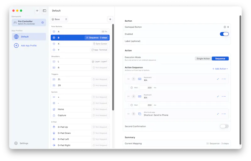The image size is (251, 161).
Task: Edit step 2 Keyboard ⌘X pencil icon
Action: [x=218, y=96]
